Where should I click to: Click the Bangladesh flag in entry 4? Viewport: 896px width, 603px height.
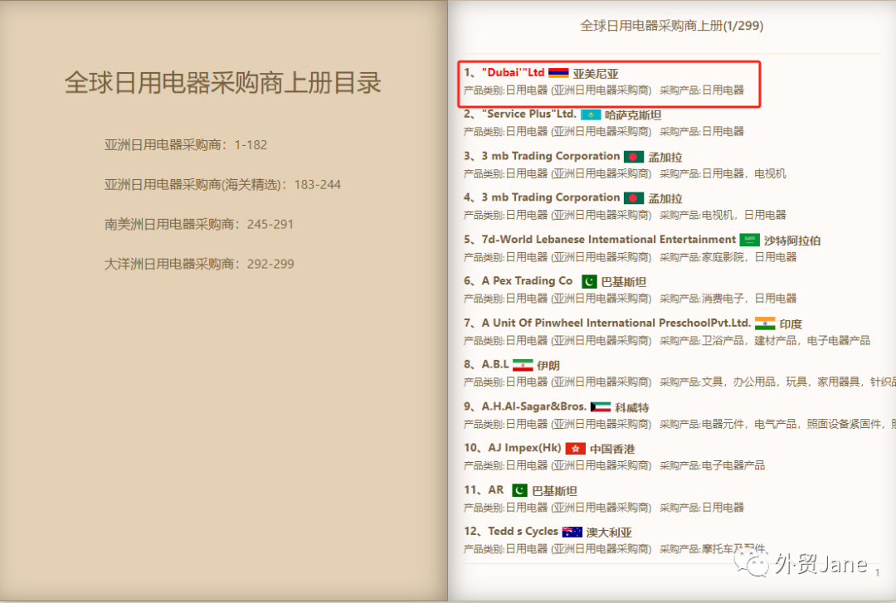634,198
